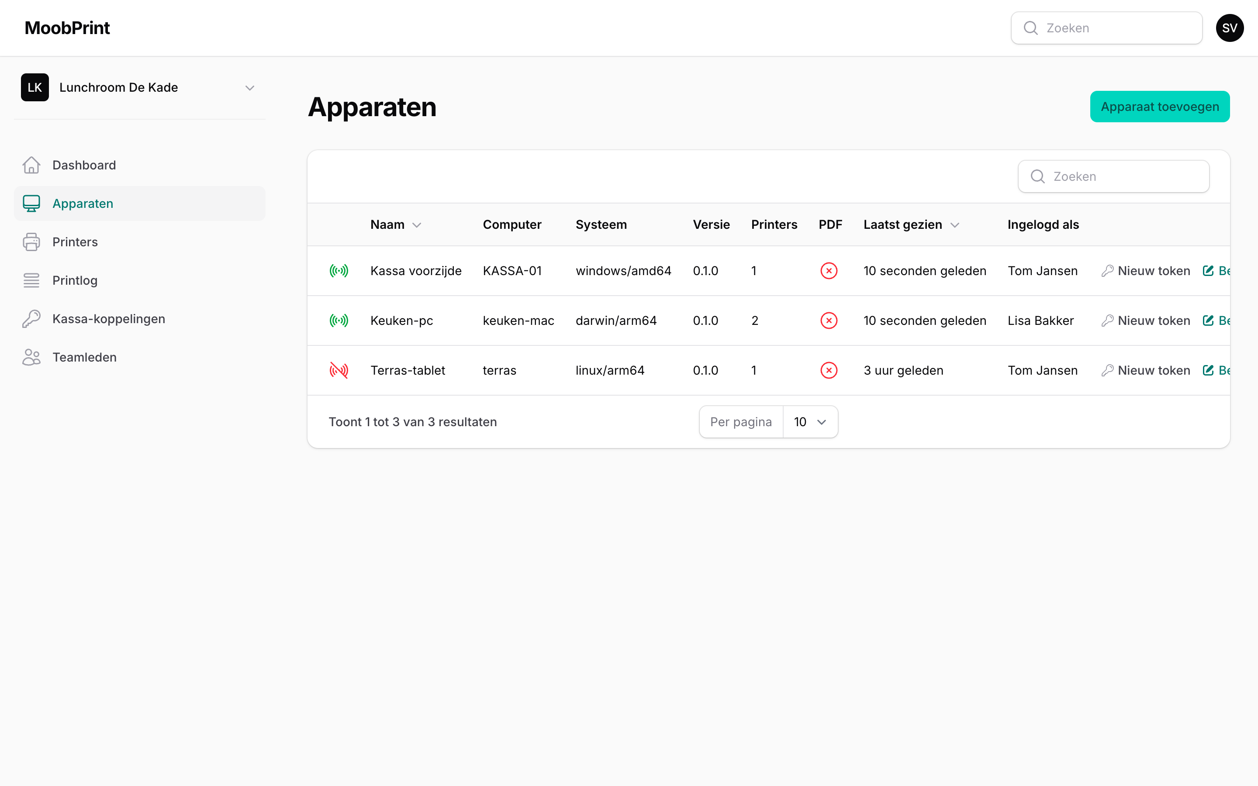Click the KASSA-01 computer cell
This screenshot has width=1258, height=786.
512,270
